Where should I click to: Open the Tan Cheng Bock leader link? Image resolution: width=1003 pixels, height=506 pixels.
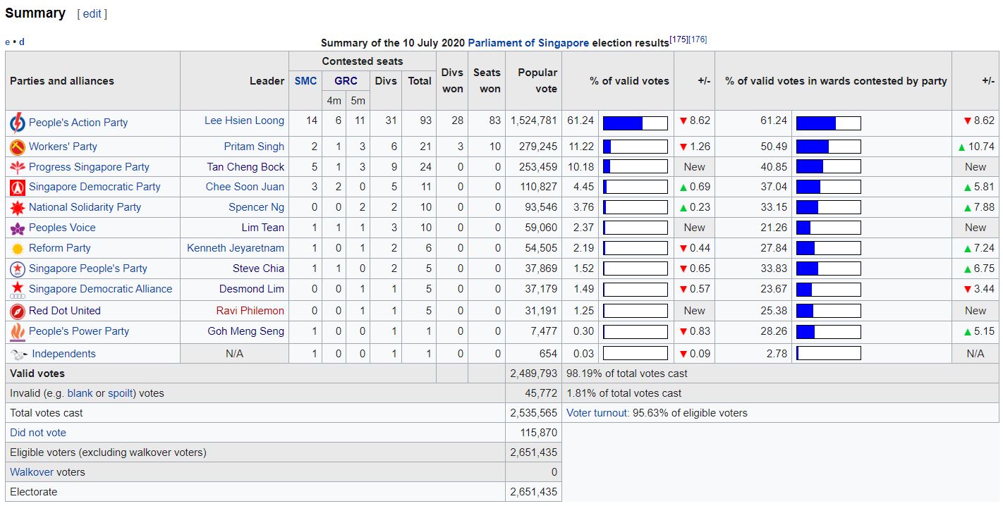245,168
